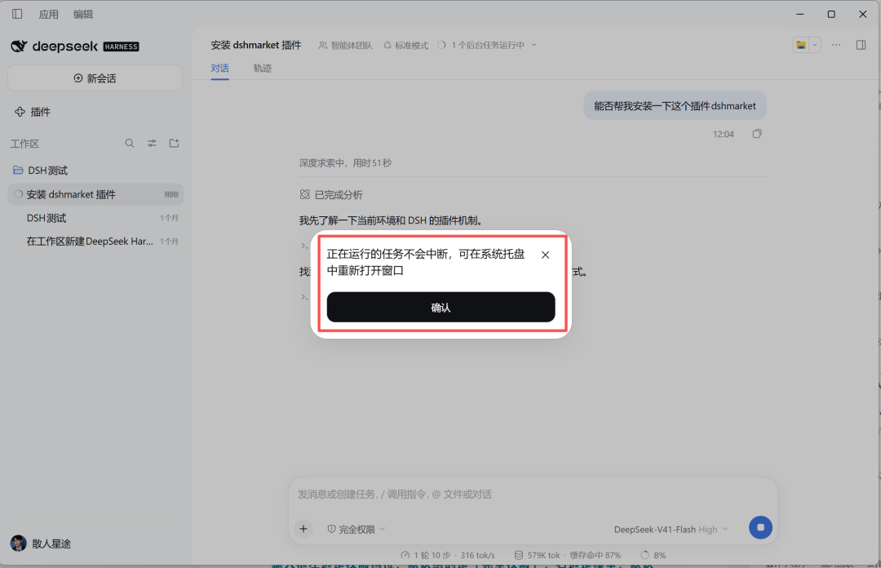The height and width of the screenshot is (568, 881).
Task: Open the folder icon in header
Action: tap(801, 45)
